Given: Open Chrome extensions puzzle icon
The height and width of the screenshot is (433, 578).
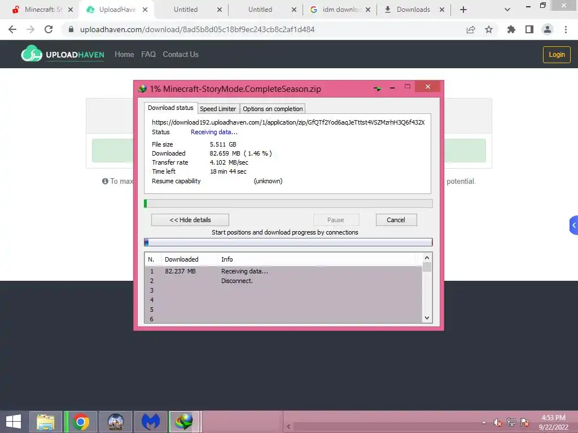Looking at the screenshot, I should pyautogui.click(x=511, y=29).
